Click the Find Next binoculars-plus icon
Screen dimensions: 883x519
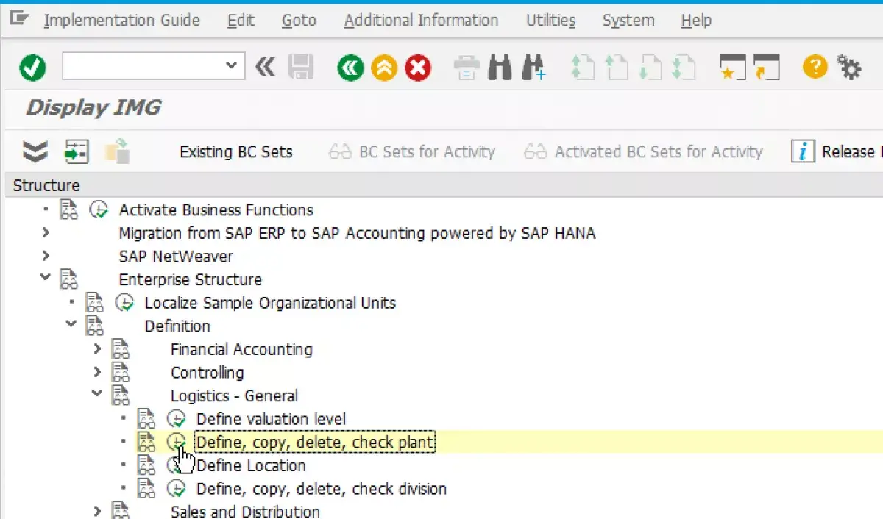click(x=533, y=68)
